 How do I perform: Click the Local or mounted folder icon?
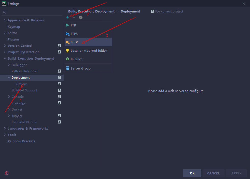[67, 51]
